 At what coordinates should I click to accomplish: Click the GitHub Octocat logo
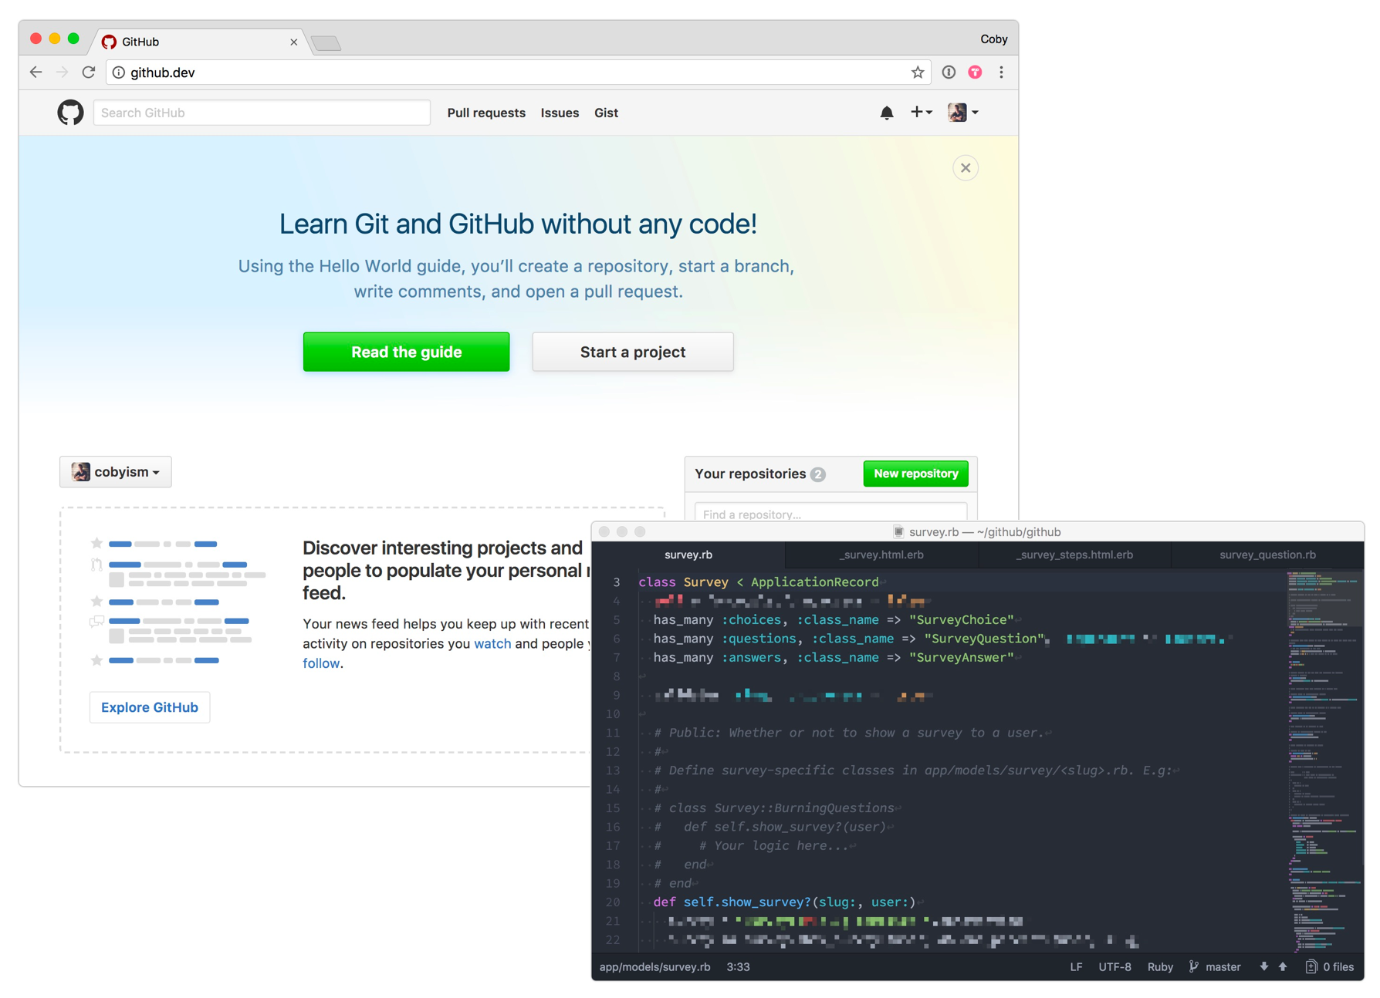click(x=70, y=113)
